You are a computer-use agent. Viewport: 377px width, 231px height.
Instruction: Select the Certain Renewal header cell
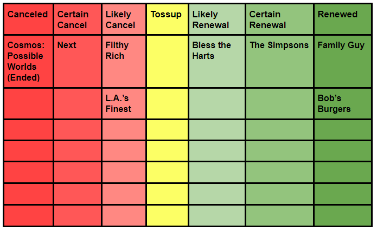pos(279,19)
